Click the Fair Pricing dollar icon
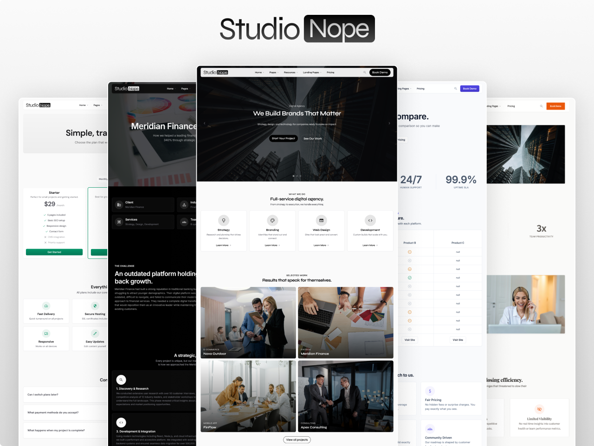The height and width of the screenshot is (446, 594). click(x=430, y=391)
